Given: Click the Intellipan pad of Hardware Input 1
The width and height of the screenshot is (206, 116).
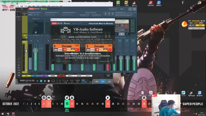Looking at the screenshot, I should (36, 27).
